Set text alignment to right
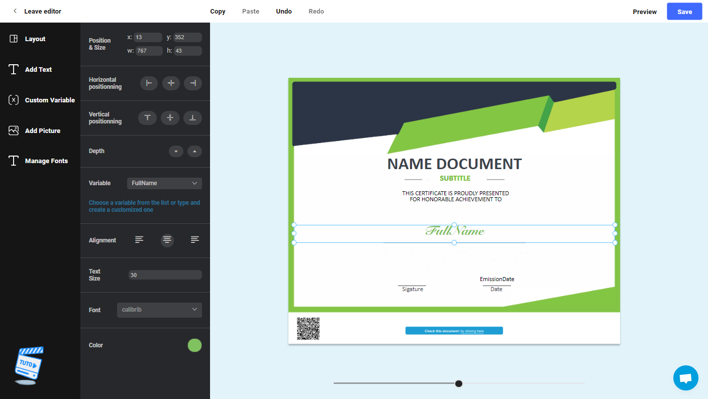This screenshot has width=708, height=399. point(195,240)
